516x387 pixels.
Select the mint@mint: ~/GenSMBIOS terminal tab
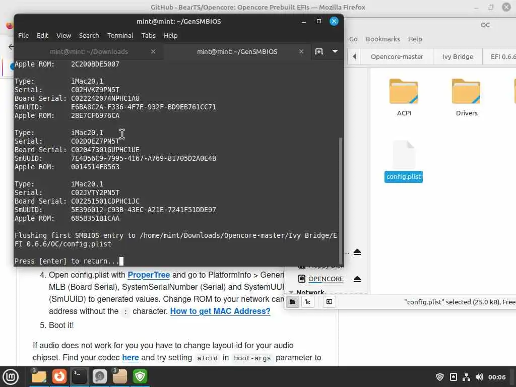(237, 52)
